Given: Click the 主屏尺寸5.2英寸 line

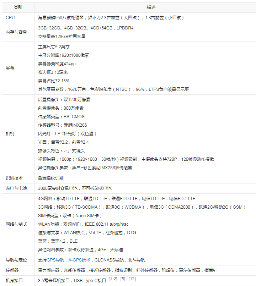Looking at the screenshot, I should coord(54,47).
